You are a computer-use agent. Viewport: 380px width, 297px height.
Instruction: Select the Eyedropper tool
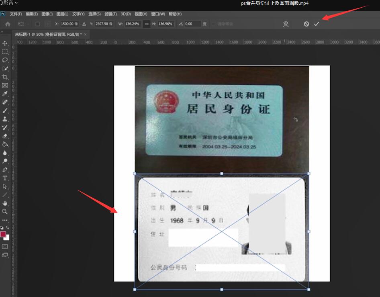point(4,94)
